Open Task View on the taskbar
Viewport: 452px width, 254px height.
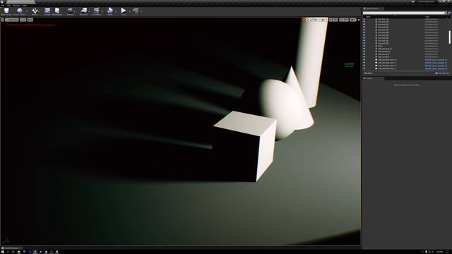click(x=13, y=252)
